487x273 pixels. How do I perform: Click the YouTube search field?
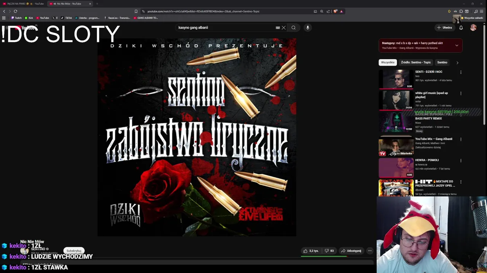click(226, 28)
